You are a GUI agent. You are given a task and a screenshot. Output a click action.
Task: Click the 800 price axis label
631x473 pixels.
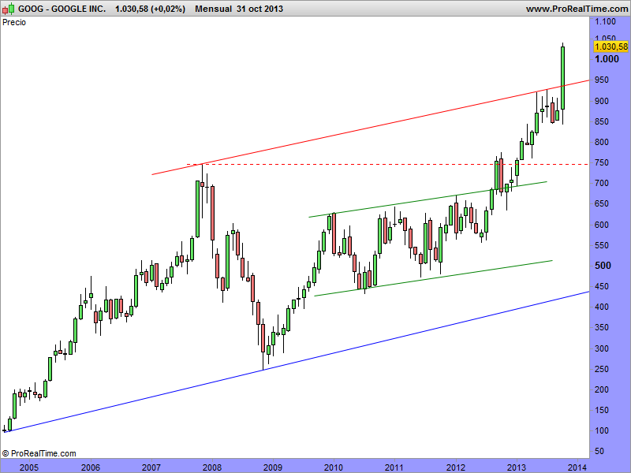click(x=602, y=142)
